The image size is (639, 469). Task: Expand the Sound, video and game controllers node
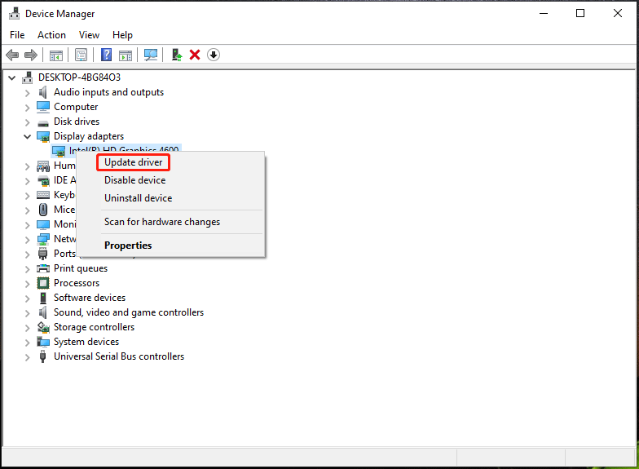(27, 313)
